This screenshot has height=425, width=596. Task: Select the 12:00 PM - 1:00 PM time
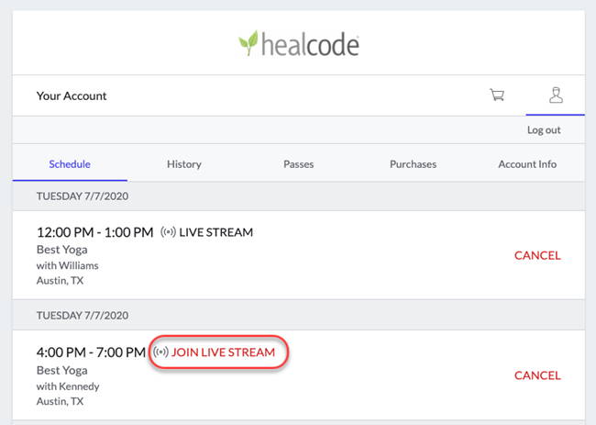(x=94, y=232)
